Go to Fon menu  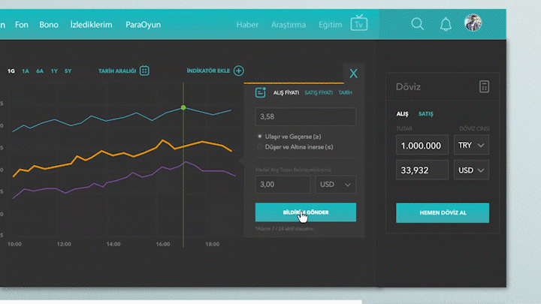point(21,25)
